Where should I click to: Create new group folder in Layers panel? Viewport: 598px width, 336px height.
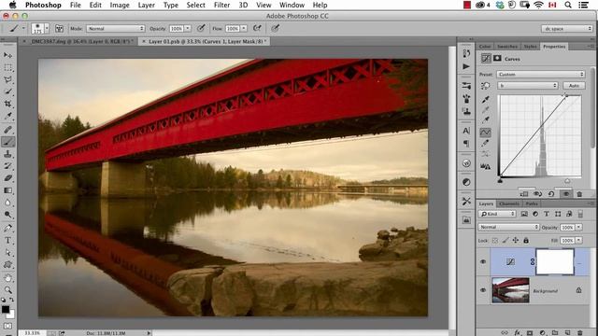click(x=555, y=332)
